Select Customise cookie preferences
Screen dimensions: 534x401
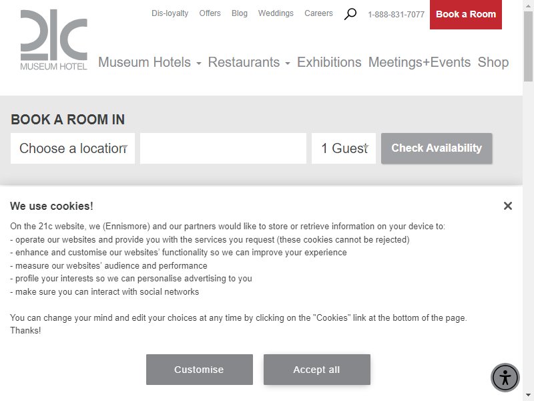(x=200, y=370)
